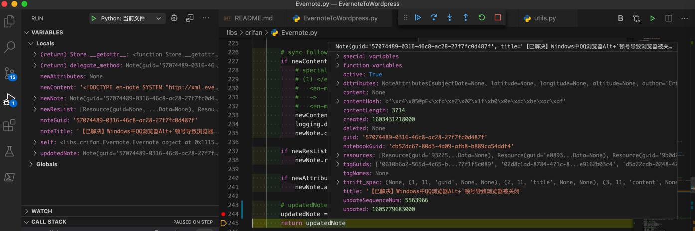This screenshot has height=231, width=695.
Task: Step Over in debug toolbar
Action: 434,18
